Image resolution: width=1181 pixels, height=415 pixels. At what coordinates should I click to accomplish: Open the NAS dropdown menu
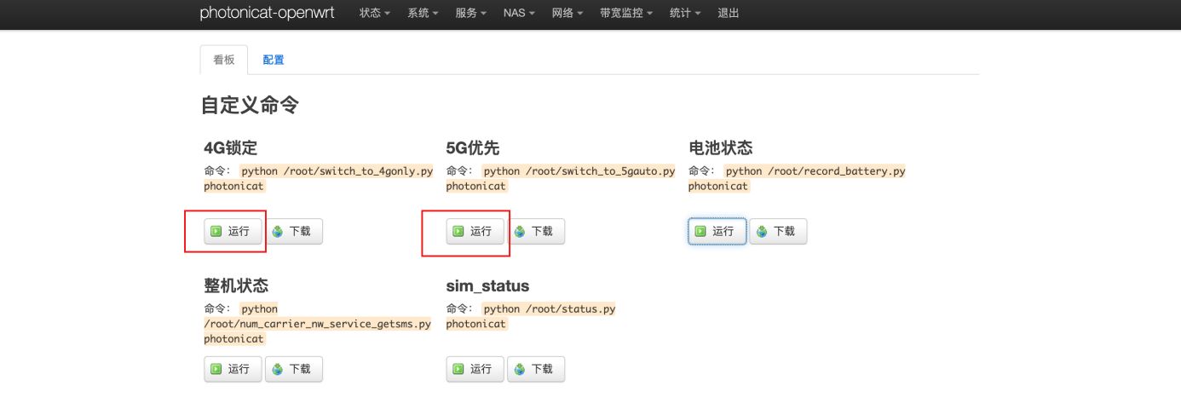click(518, 14)
